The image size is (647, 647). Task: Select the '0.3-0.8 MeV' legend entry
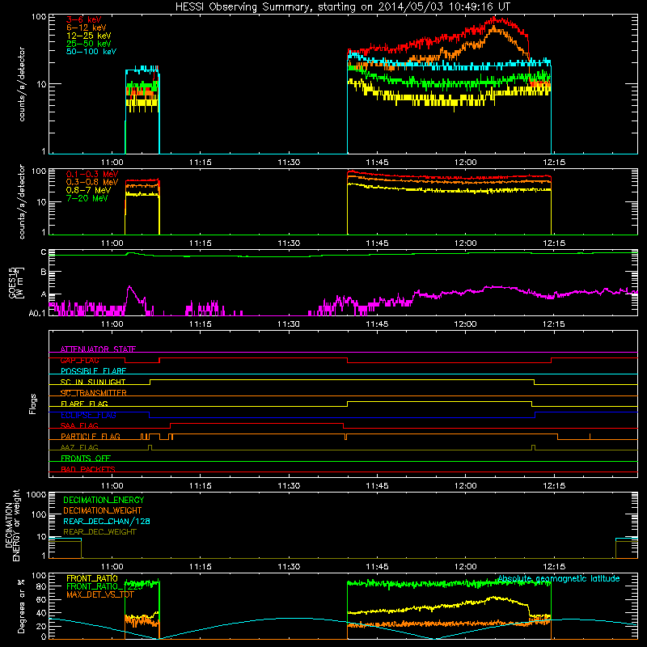pos(91,182)
